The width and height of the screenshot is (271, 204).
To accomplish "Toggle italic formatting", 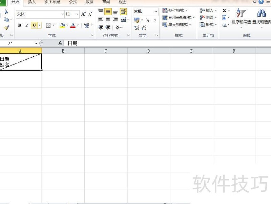I will (x=27, y=25).
